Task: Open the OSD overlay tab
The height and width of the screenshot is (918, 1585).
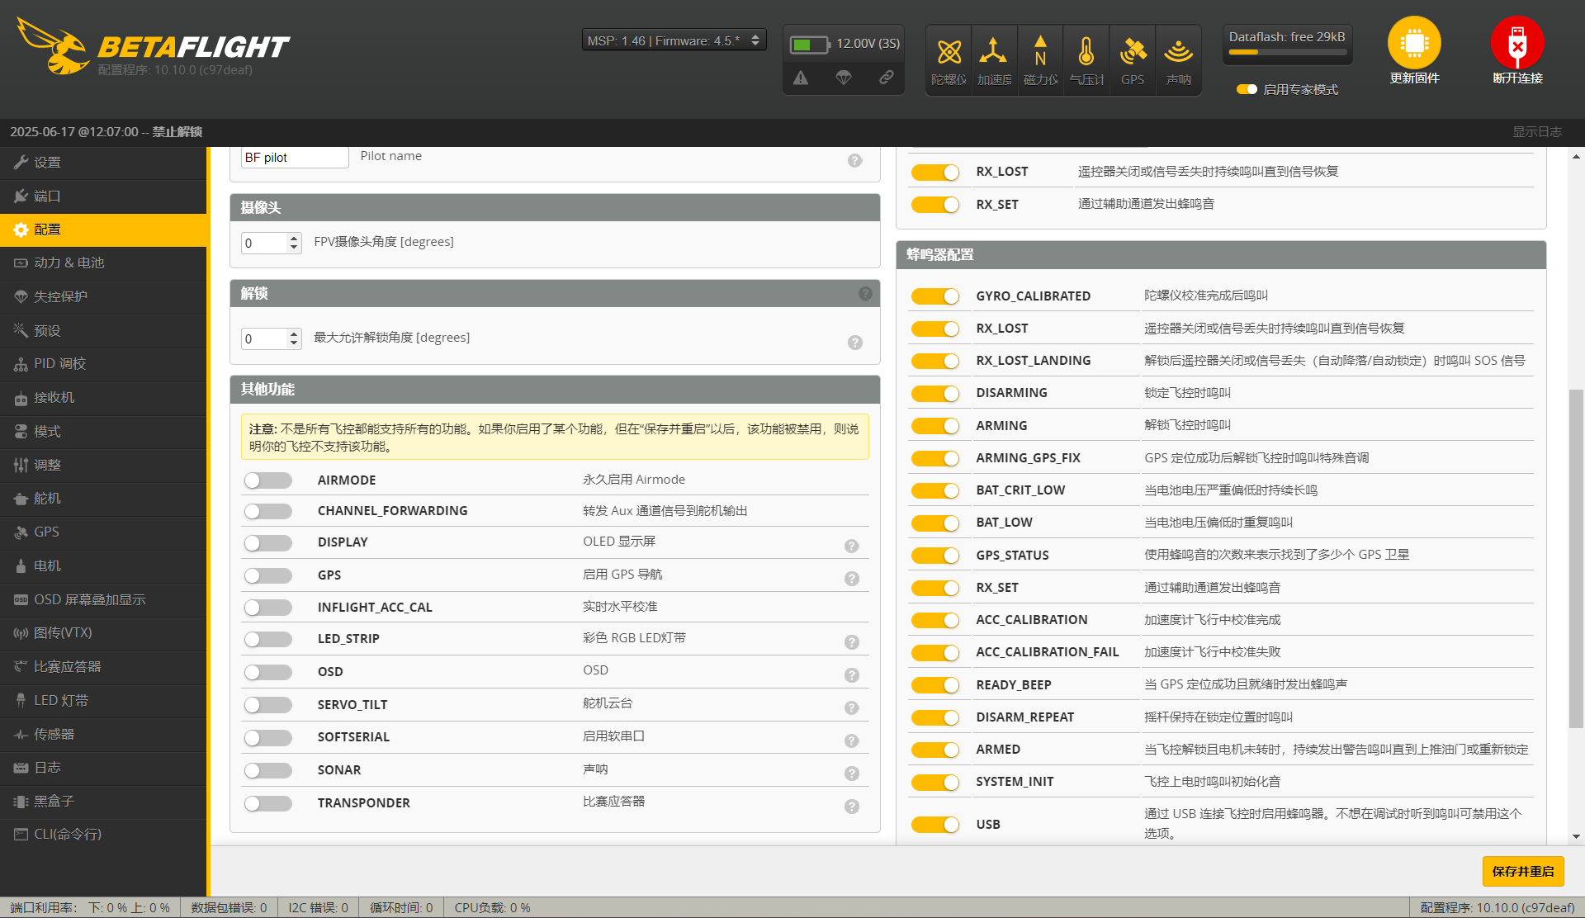Action: point(103,600)
